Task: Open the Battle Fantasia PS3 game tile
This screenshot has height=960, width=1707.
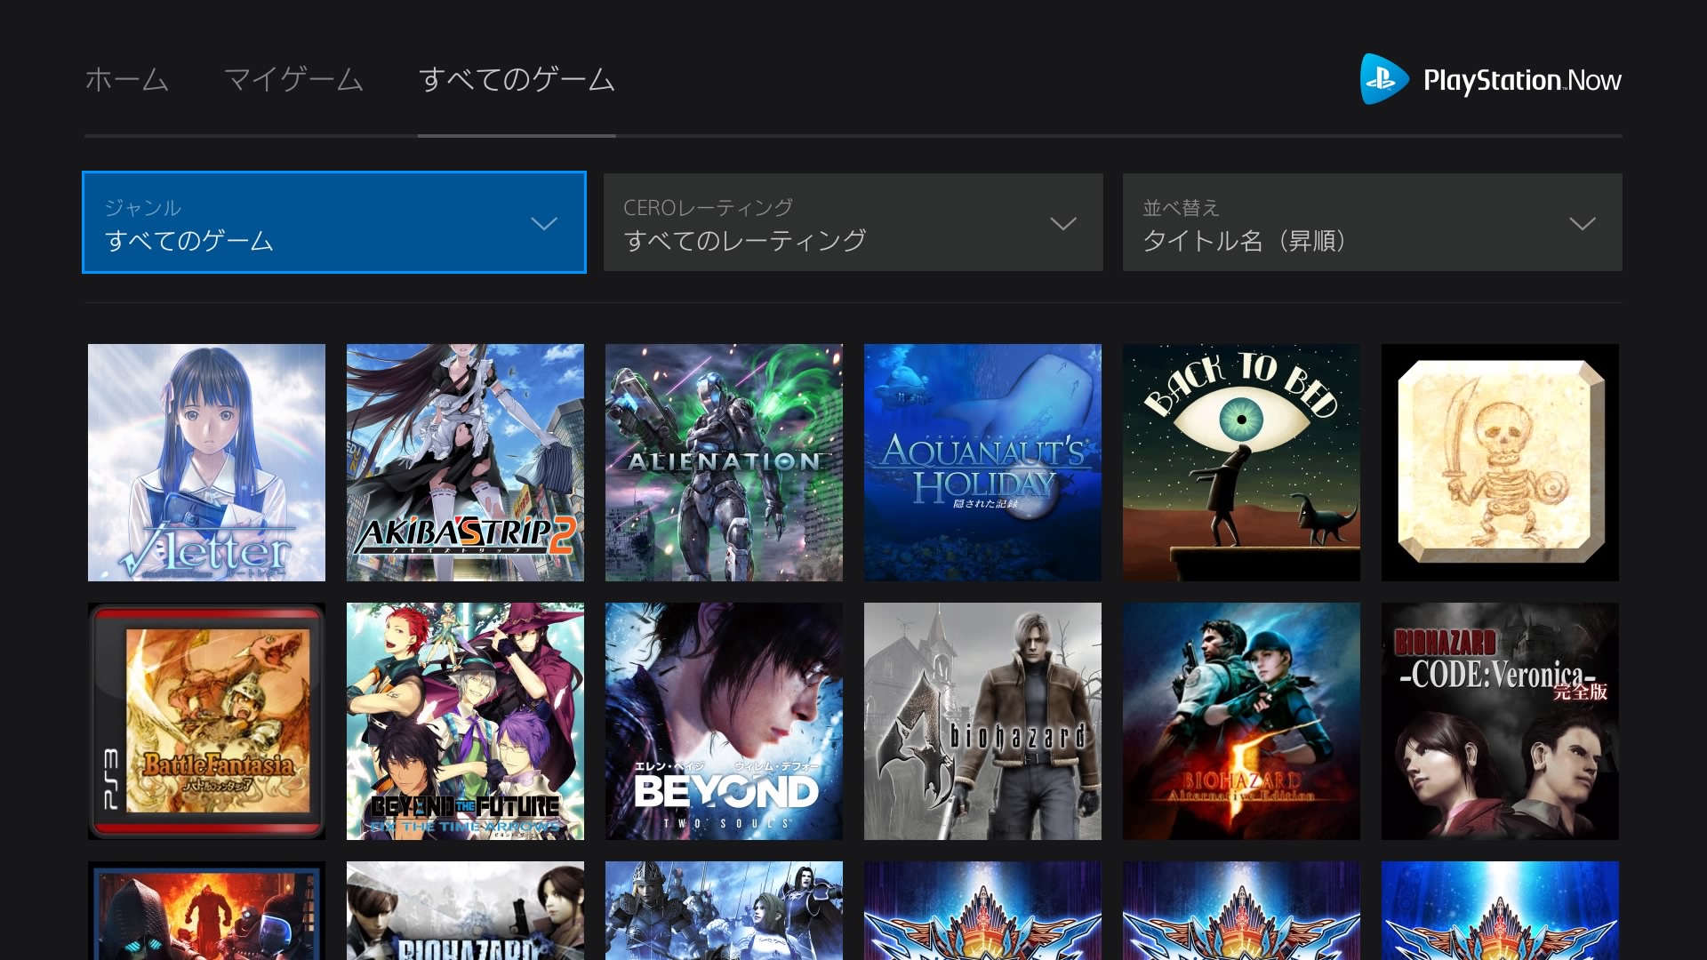Action: (x=206, y=721)
